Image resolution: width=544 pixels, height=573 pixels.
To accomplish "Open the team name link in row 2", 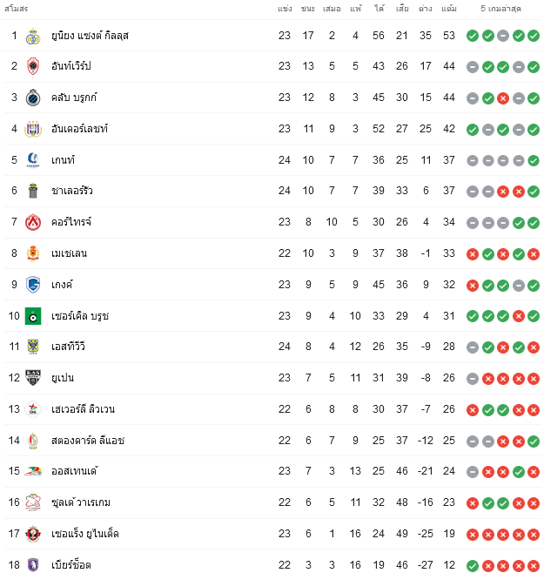I will pos(71,66).
